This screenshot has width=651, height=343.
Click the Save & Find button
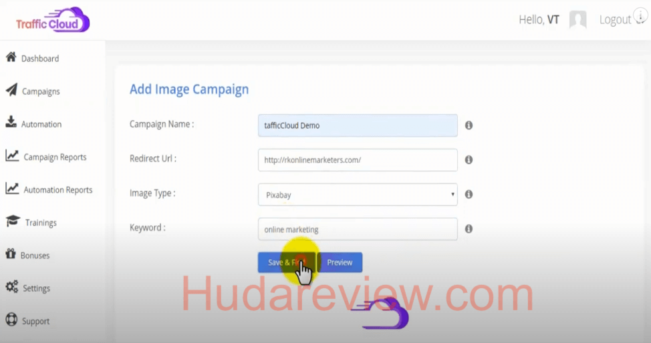tap(287, 262)
